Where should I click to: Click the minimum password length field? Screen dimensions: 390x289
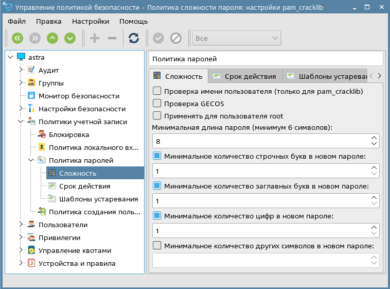click(x=266, y=141)
